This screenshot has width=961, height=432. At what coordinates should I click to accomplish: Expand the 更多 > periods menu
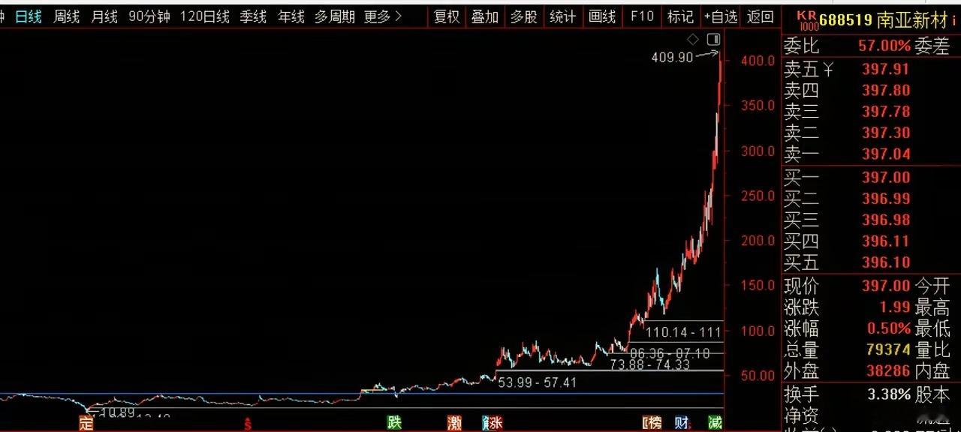[x=383, y=16]
